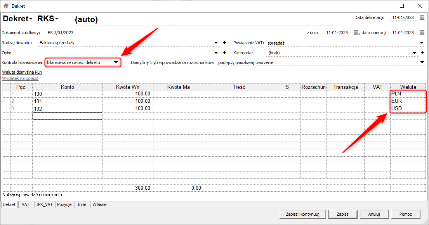Click the data operacji date field
Viewport: 429px width, 225px height.
click(x=403, y=33)
